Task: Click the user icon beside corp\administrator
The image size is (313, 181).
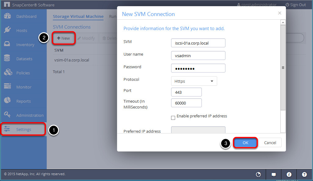Action: click(x=239, y=5)
